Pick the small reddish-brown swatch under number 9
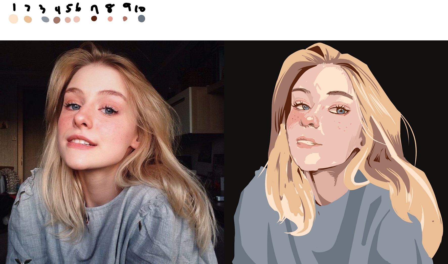 125,19
